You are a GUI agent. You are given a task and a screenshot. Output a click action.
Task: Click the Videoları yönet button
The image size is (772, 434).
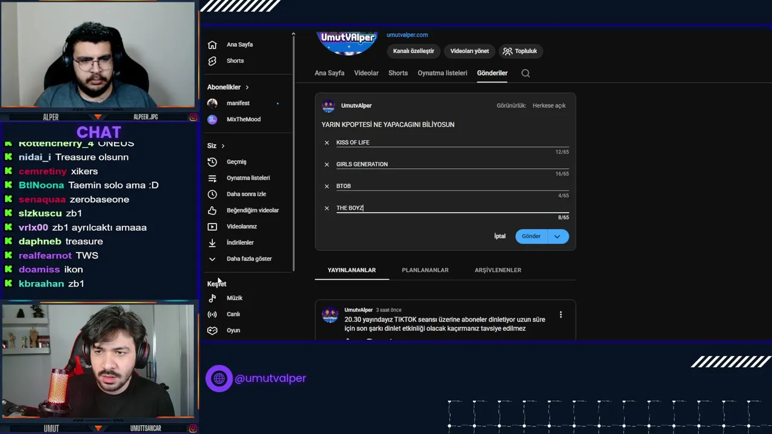click(469, 51)
